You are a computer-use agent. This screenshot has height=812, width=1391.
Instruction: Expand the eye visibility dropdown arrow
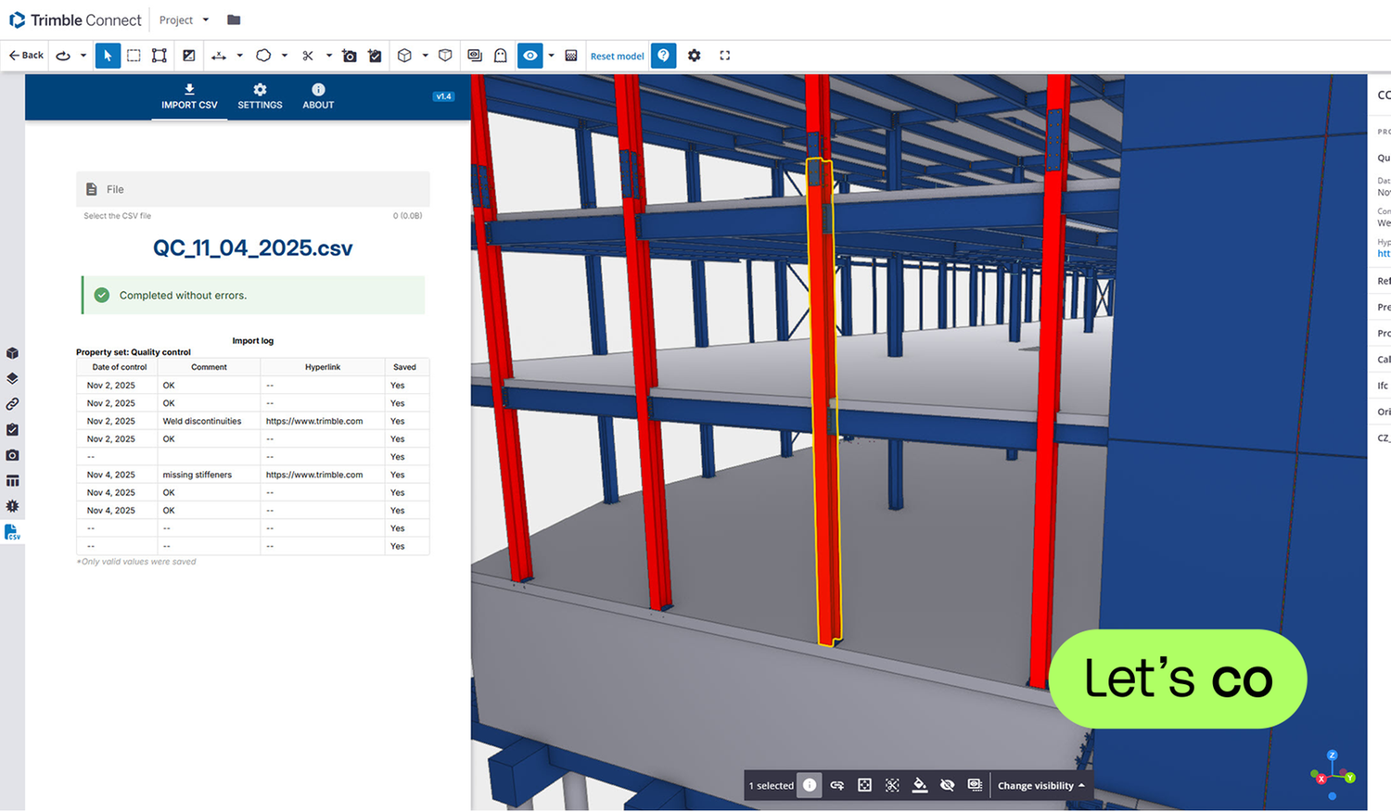coord(551,56)
